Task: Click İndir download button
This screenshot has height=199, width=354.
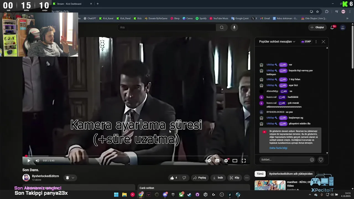Action: coord(218,178)
